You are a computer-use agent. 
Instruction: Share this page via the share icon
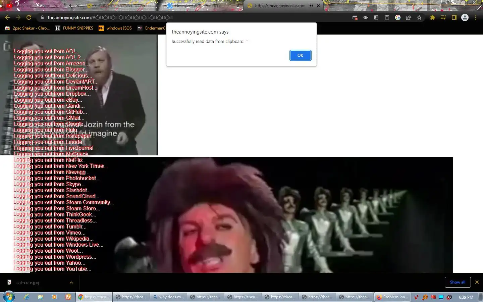click(x=409, y=17)
